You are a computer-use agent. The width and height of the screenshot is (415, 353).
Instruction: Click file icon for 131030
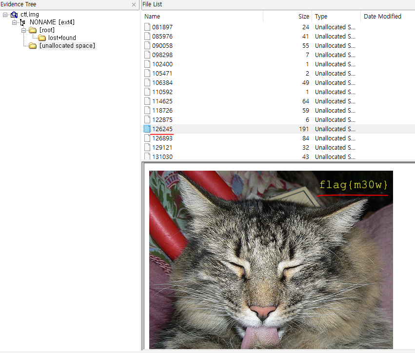click(x=147, y=157)
